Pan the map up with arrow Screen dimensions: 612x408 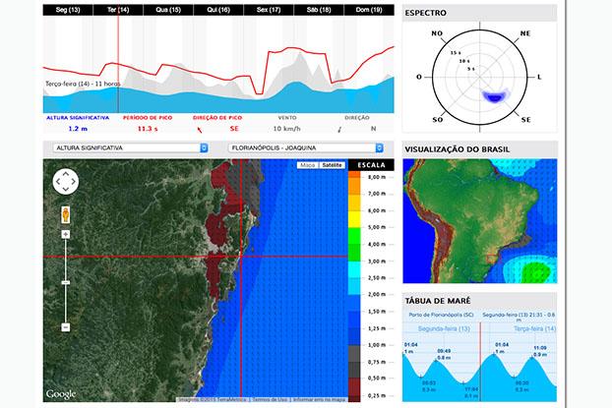pyautogui.click(x=66, y=174)
